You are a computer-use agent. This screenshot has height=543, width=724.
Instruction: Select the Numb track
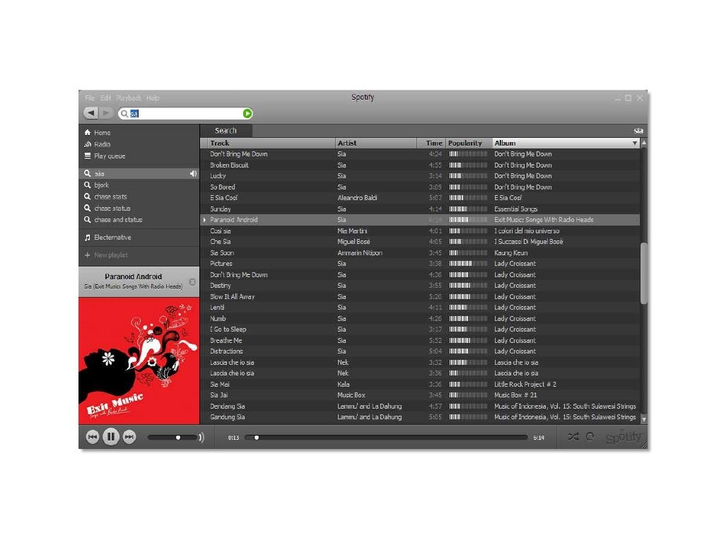(x=218, y=319)
